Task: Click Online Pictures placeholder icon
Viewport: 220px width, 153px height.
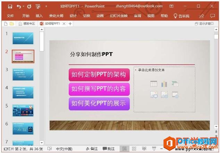Action: 164,95
